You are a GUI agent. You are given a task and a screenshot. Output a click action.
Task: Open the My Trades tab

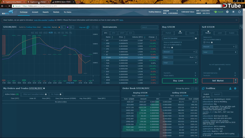coord(56,94)
